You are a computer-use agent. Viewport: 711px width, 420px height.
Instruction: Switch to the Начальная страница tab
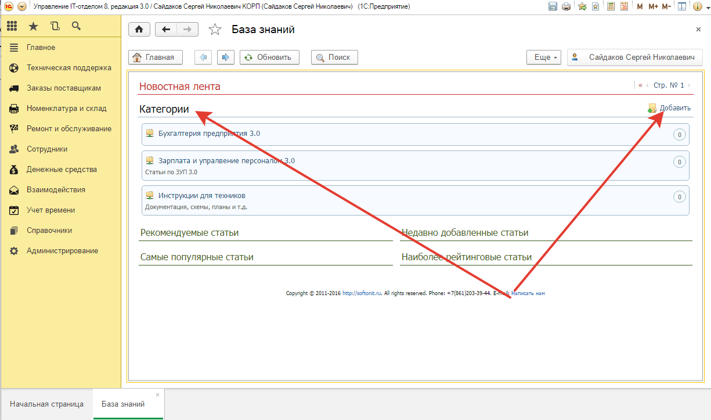pyautogui.click(x=46, y=404)
